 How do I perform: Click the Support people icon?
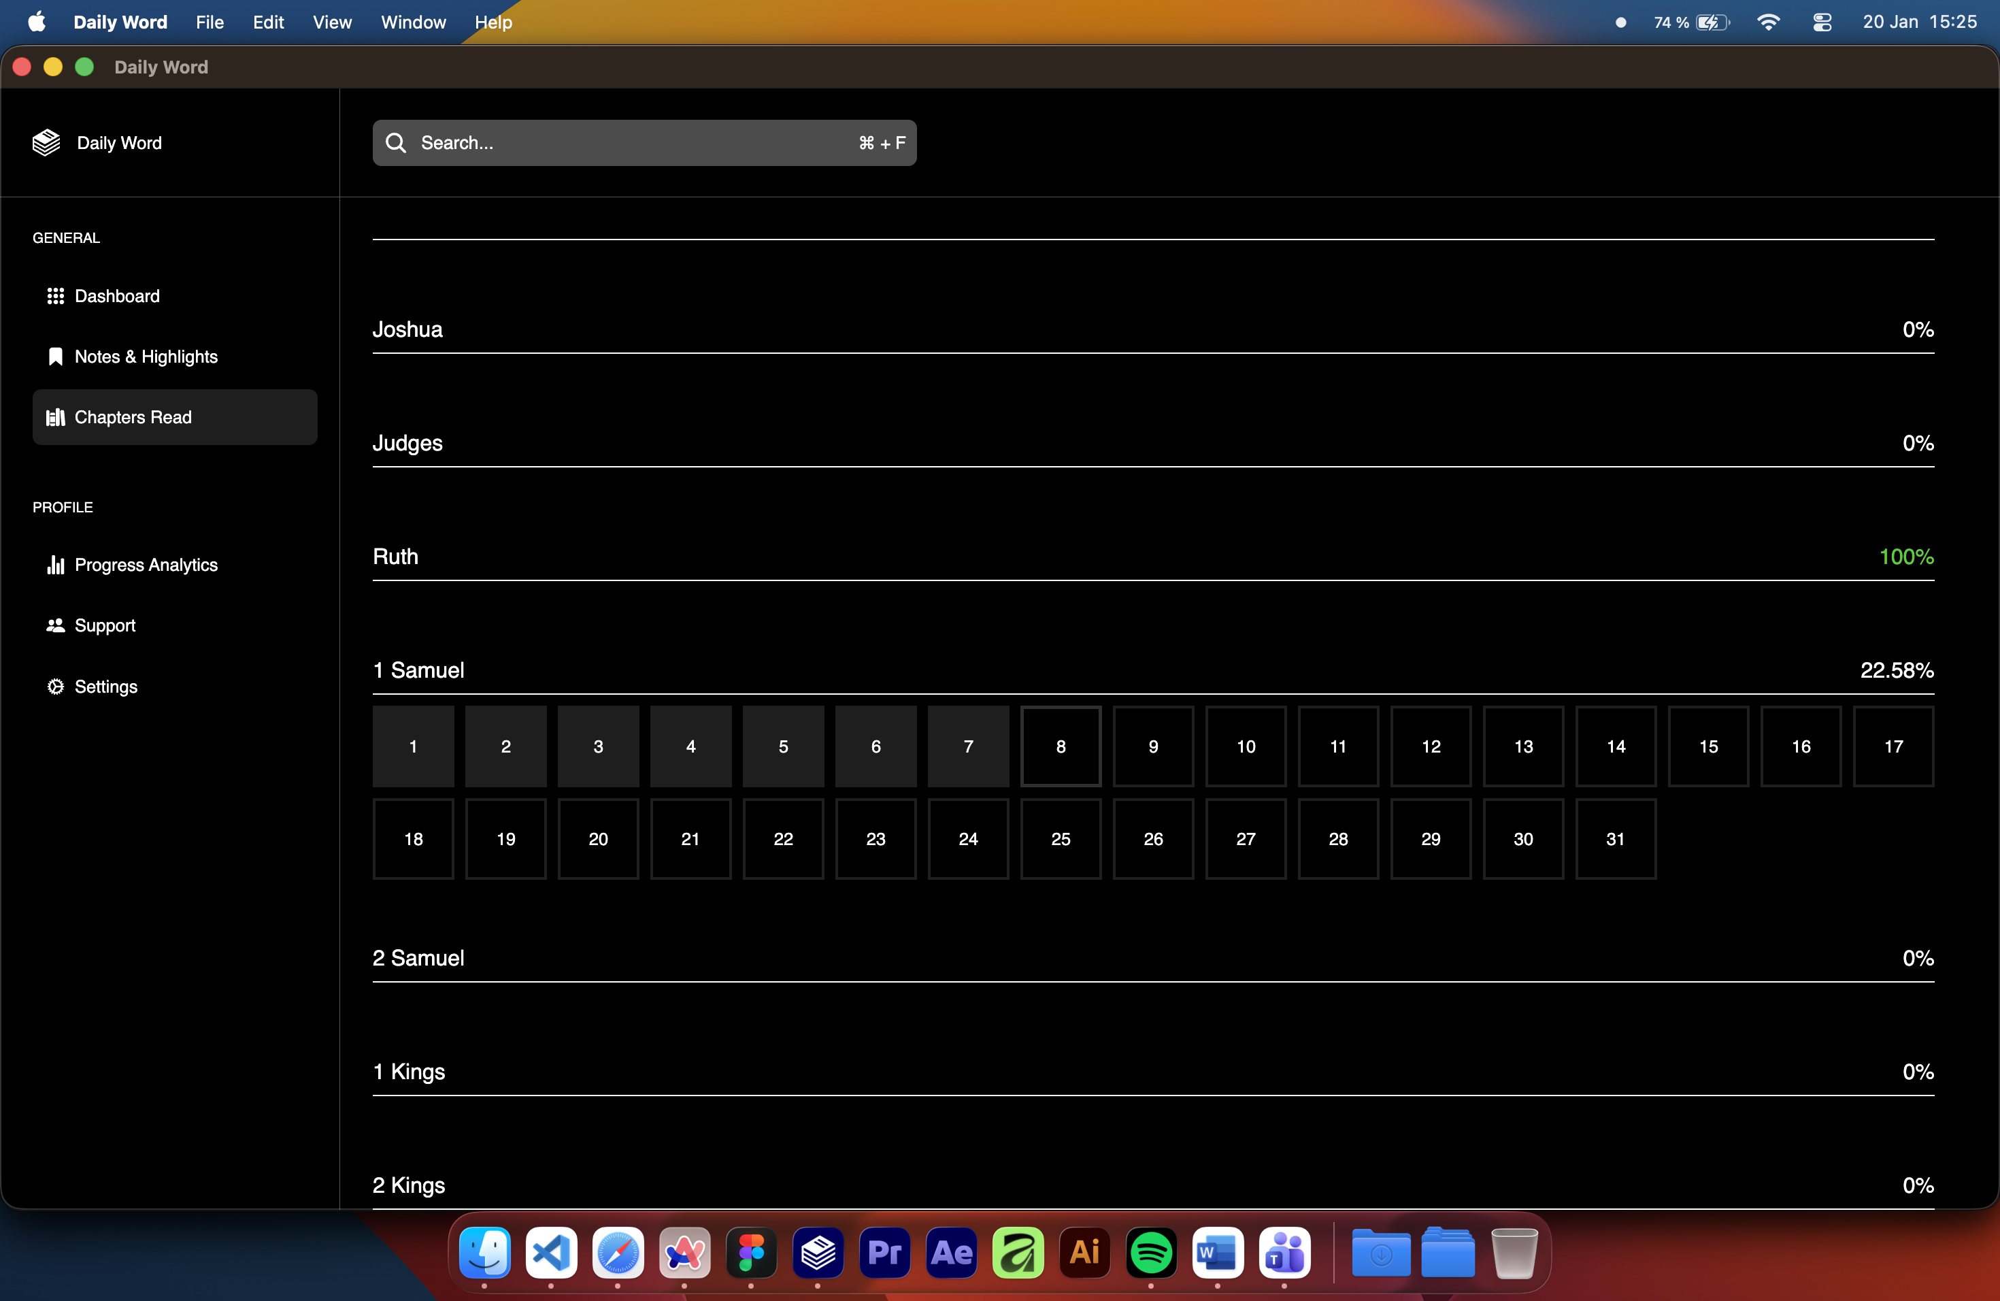click(56, 625)
